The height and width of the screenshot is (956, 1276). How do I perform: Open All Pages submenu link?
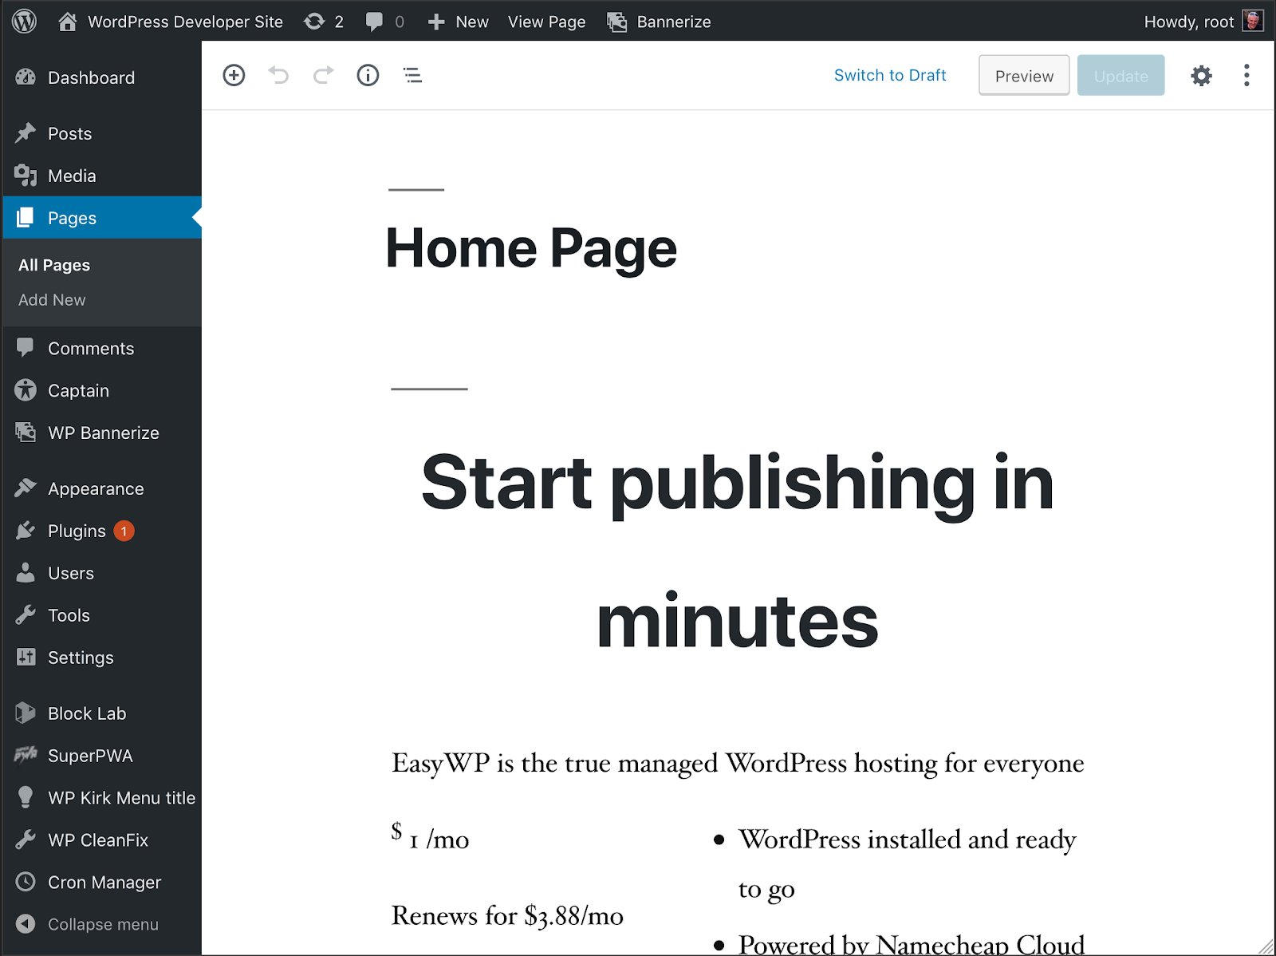coord(54,265)
